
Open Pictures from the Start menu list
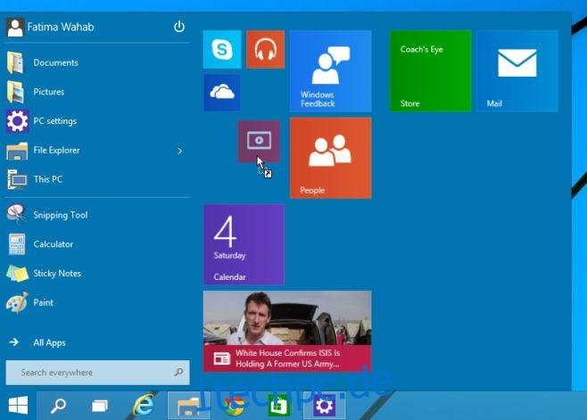97,92
